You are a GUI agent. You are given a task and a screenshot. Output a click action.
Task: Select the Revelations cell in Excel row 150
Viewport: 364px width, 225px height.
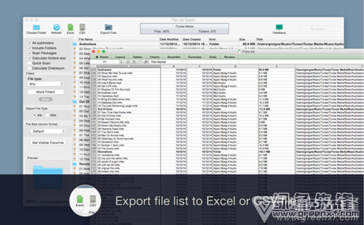[x=129, y=152]
